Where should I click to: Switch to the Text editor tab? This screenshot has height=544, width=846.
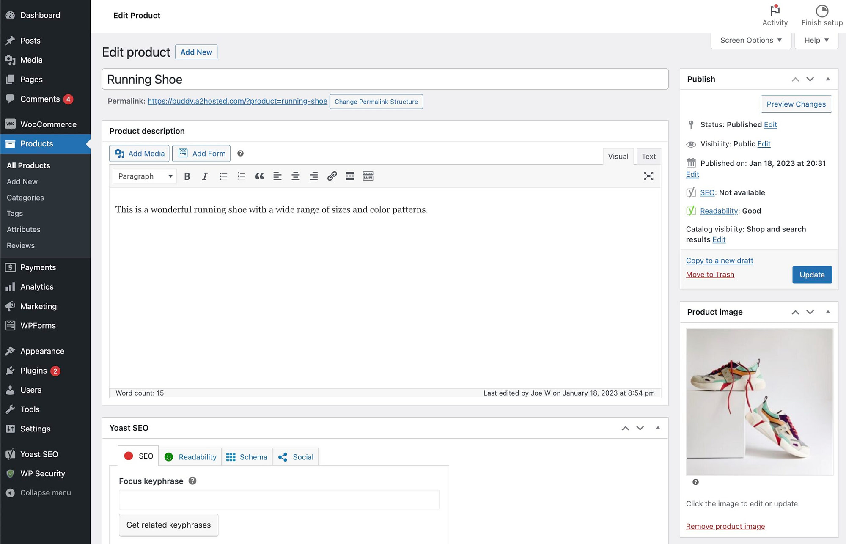tap(648, 155)
